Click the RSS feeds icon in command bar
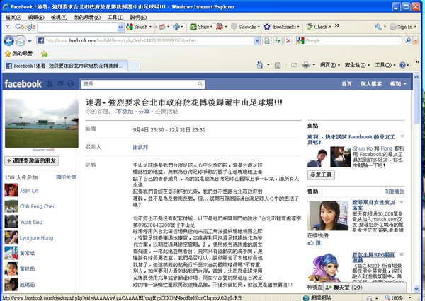 [278, 65]
